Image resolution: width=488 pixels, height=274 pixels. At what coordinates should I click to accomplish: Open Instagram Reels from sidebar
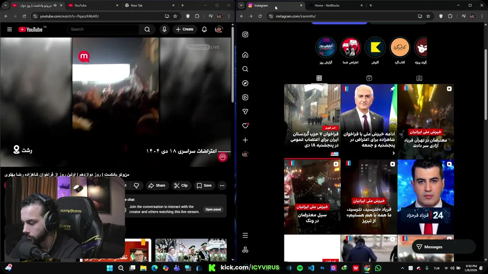coord(245,97)
